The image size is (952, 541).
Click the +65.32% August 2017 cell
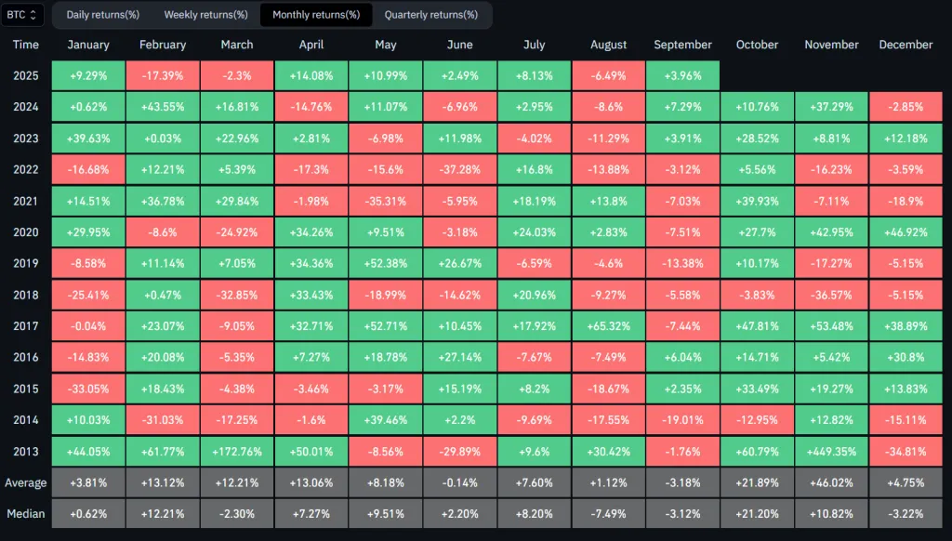608,327
